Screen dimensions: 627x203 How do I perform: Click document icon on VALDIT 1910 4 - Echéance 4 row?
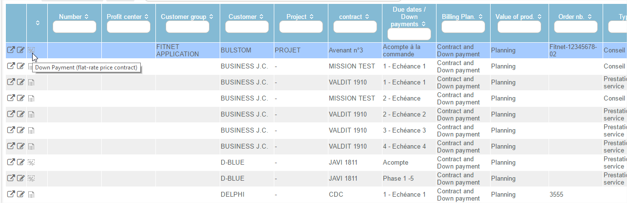click(x=31, y=146)
